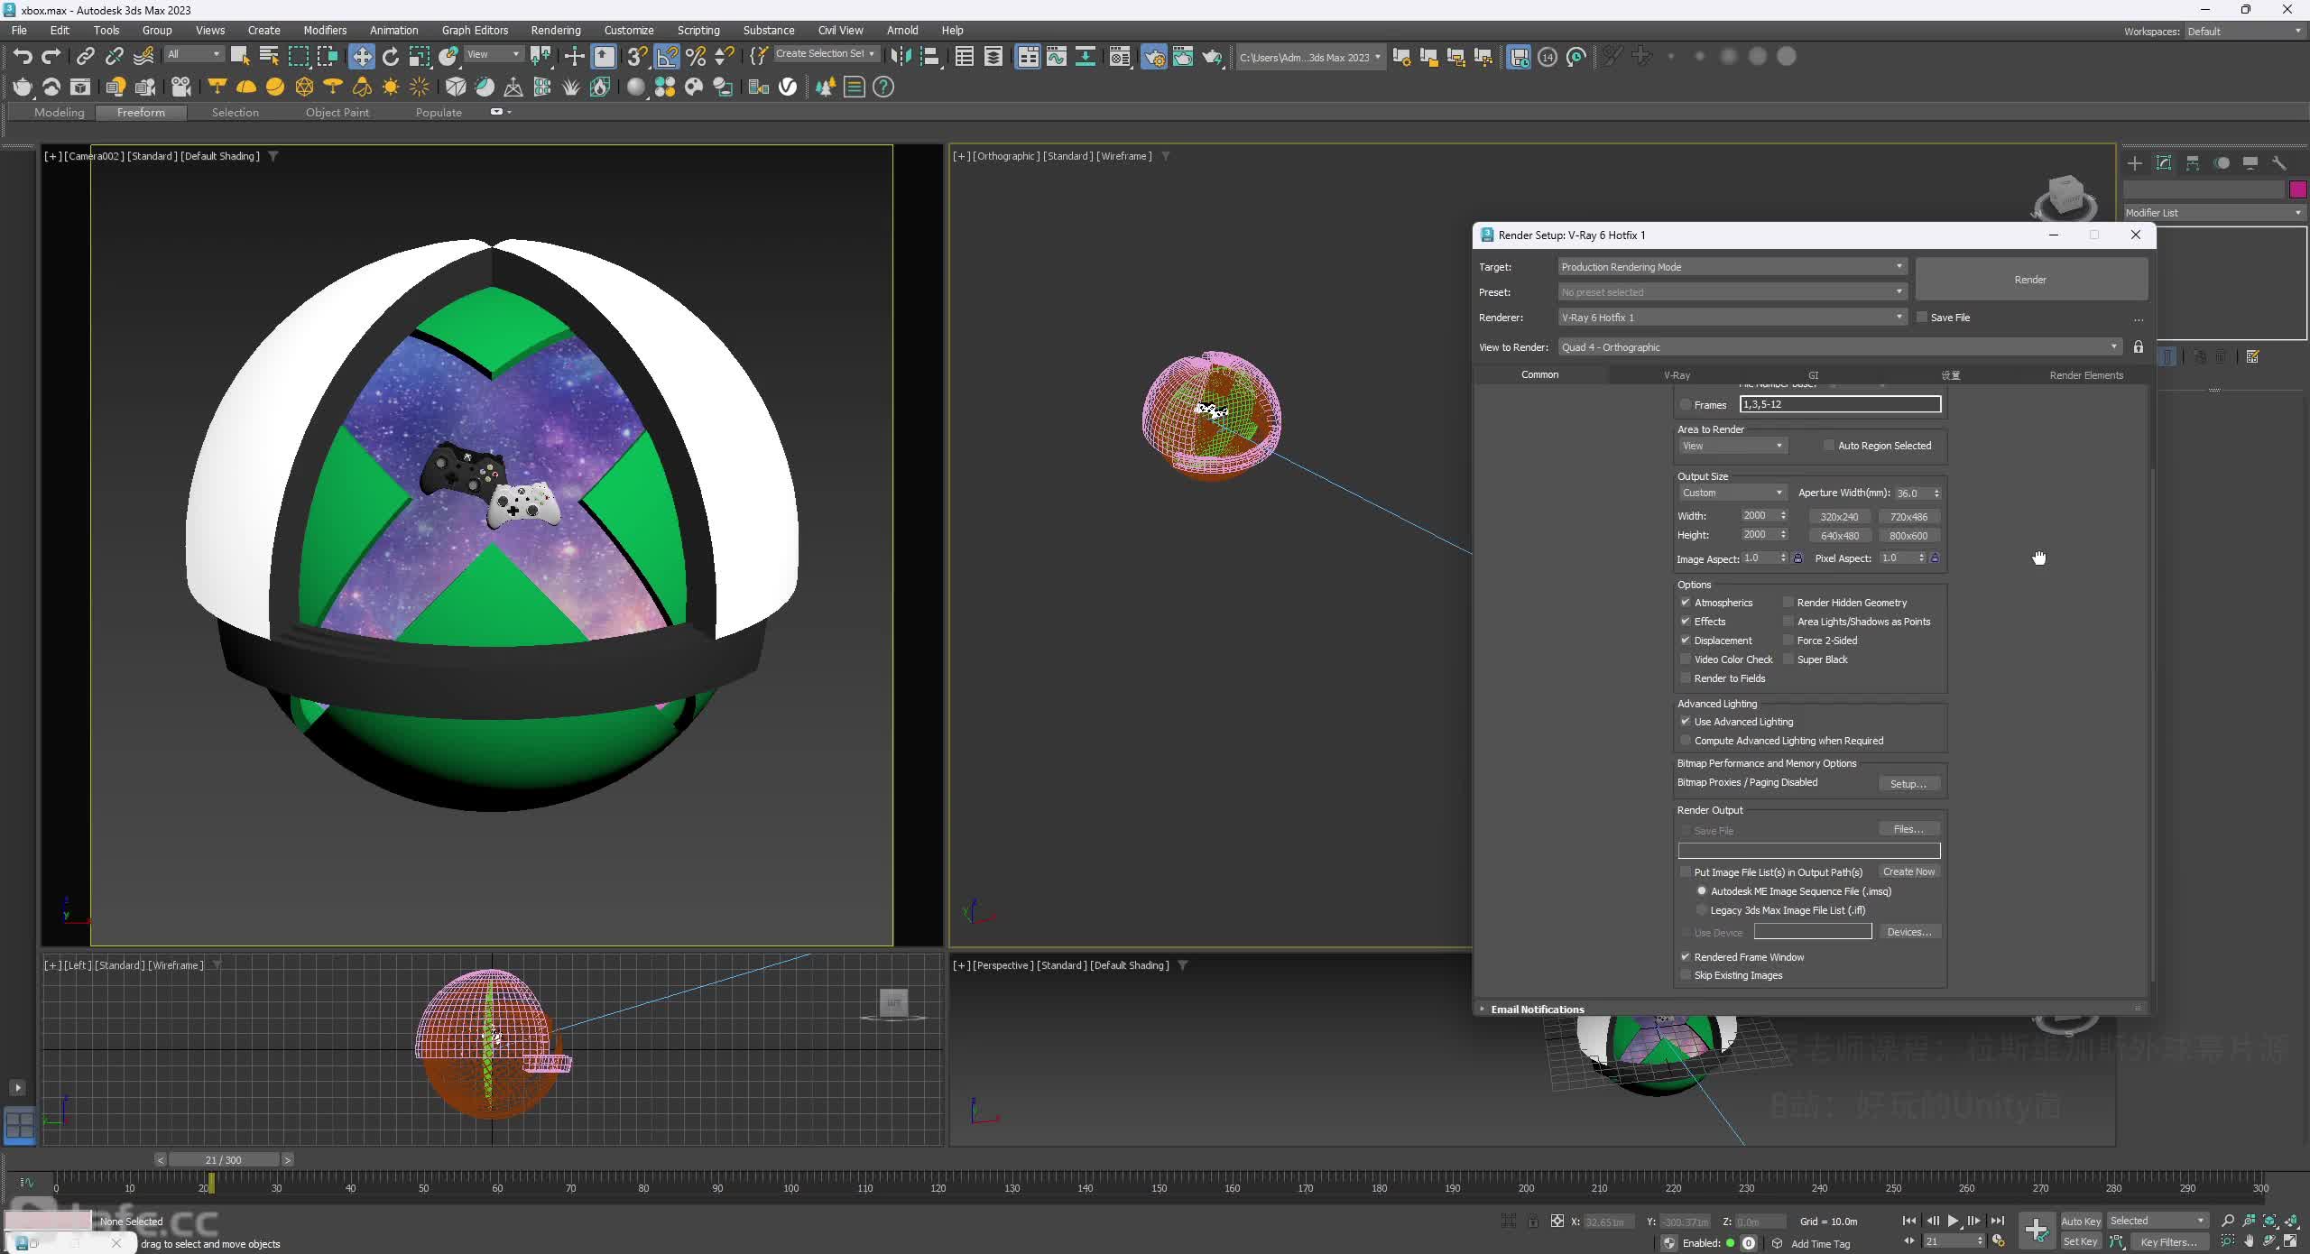Open the Graph Editors menu

(475, 30)
